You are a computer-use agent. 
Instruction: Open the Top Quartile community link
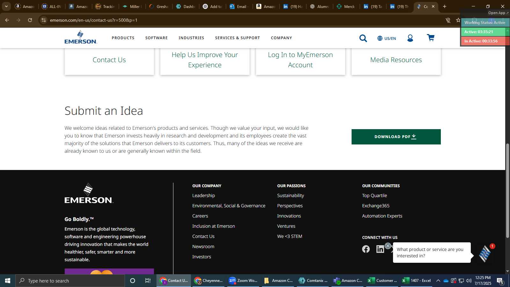pyautogui.click(x=374, y=195)
